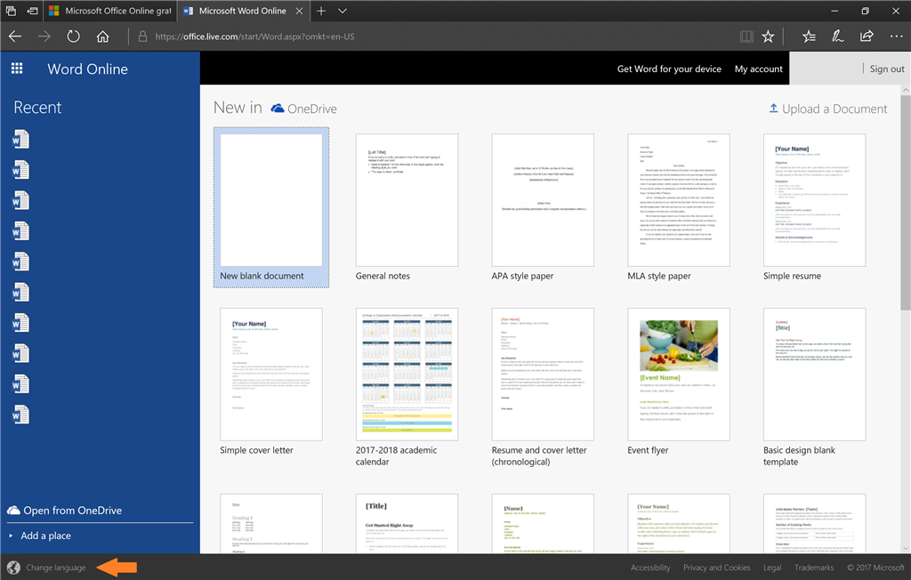The height and width of the screenshot is (580, 911).
Task: Open Legal footer link
Action: pyautogui.click(x=772, y=568)
